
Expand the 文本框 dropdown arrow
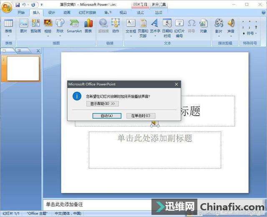click(x=131, y=36)
